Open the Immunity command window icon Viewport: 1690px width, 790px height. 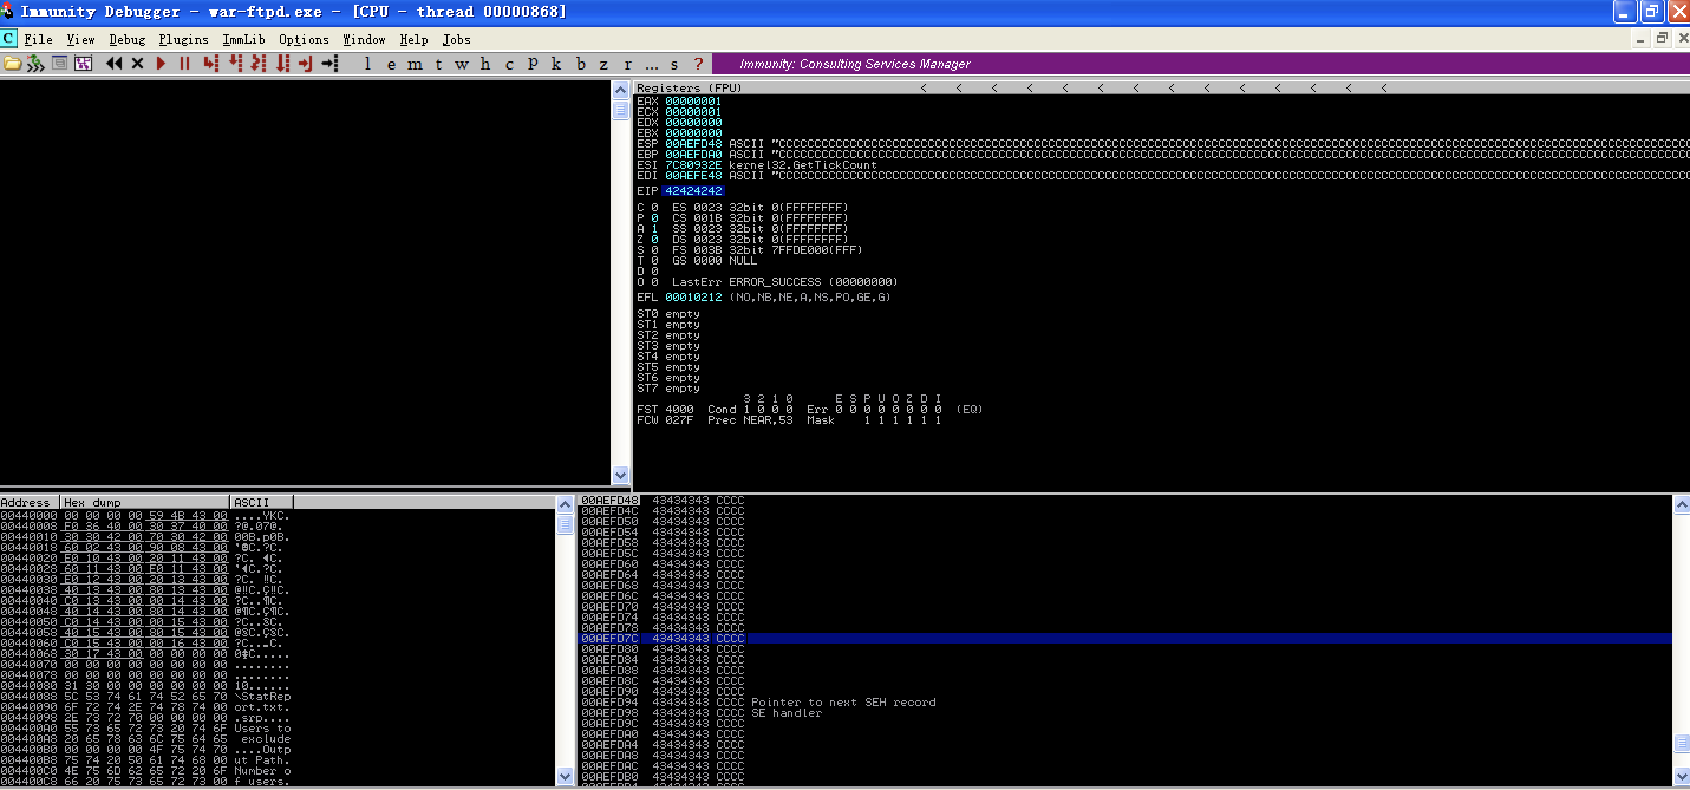click(60, 64)
